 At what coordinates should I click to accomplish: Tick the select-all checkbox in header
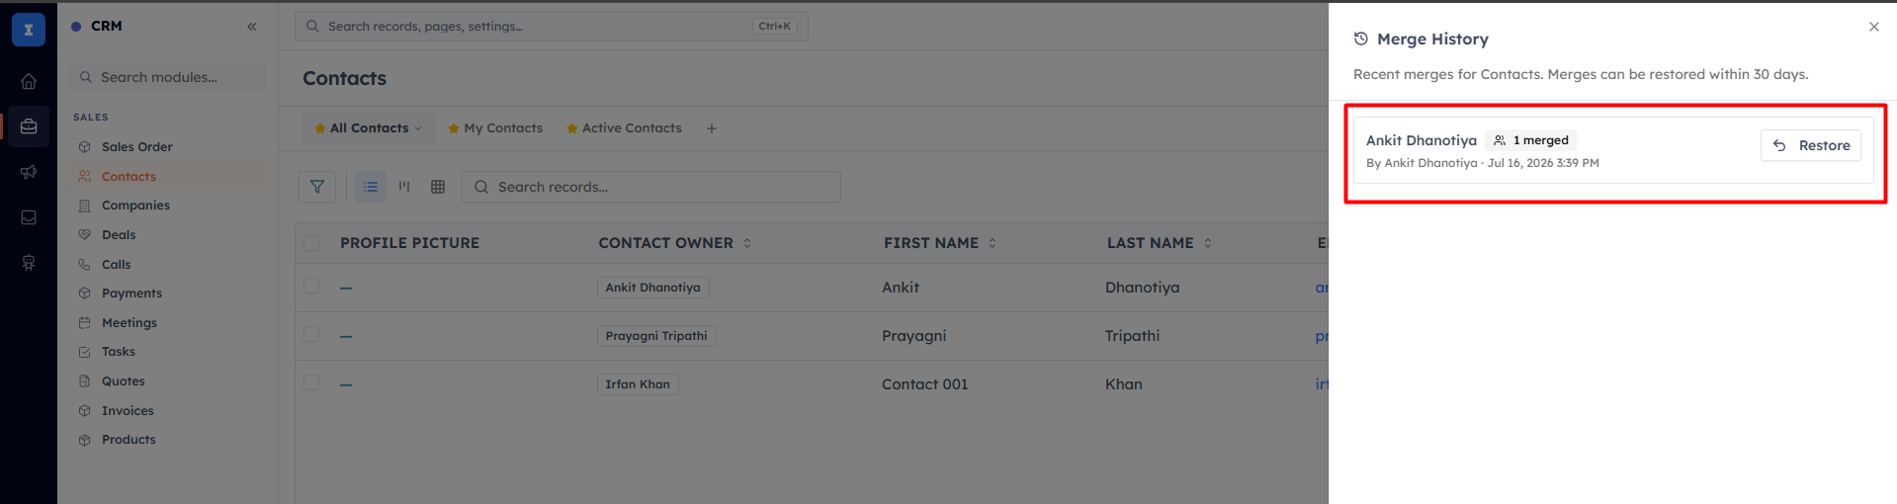(311, 243)
